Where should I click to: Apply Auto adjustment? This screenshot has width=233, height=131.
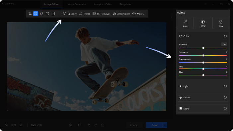pos(185,23)
